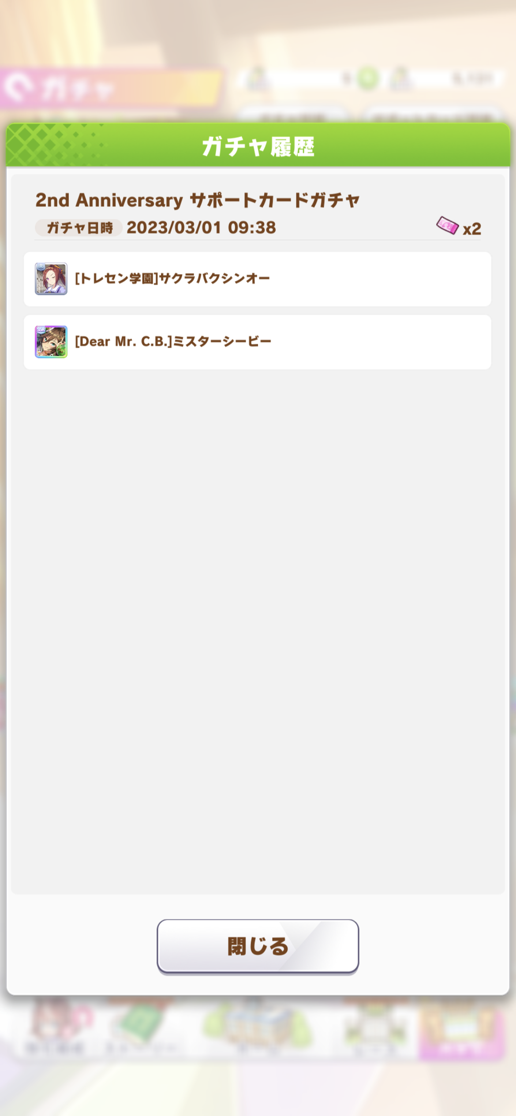Tap the right jewel currency icon
This screenshot has width=516, height=1116.
pos(401,78)
